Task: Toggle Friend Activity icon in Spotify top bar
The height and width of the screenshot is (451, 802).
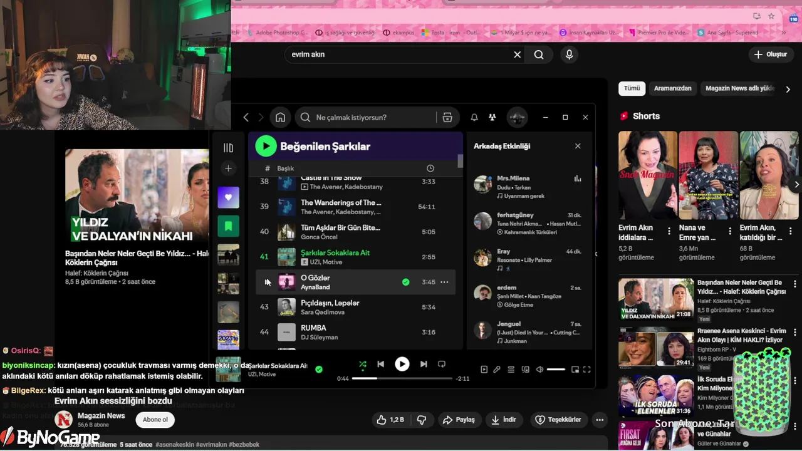Action: click(492, 117)
